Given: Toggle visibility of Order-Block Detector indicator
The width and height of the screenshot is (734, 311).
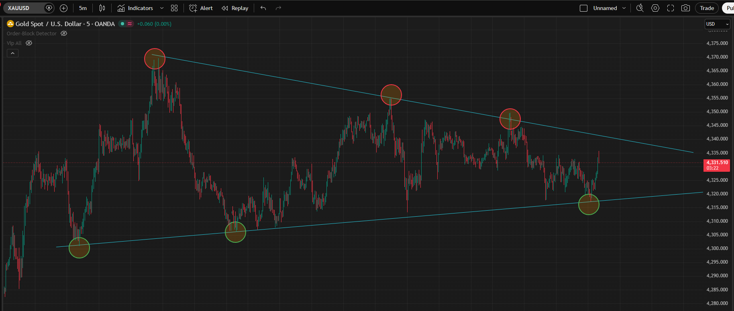Looking at the screenshot, I should 64,34.
